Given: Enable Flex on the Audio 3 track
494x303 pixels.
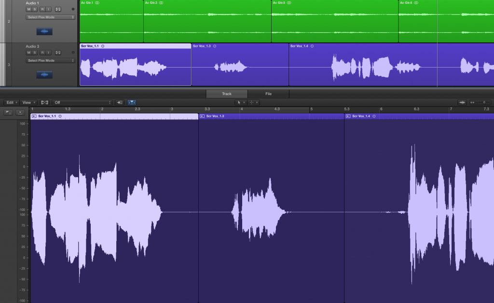Looking at the screenshot, I should (x=58, y=53).
